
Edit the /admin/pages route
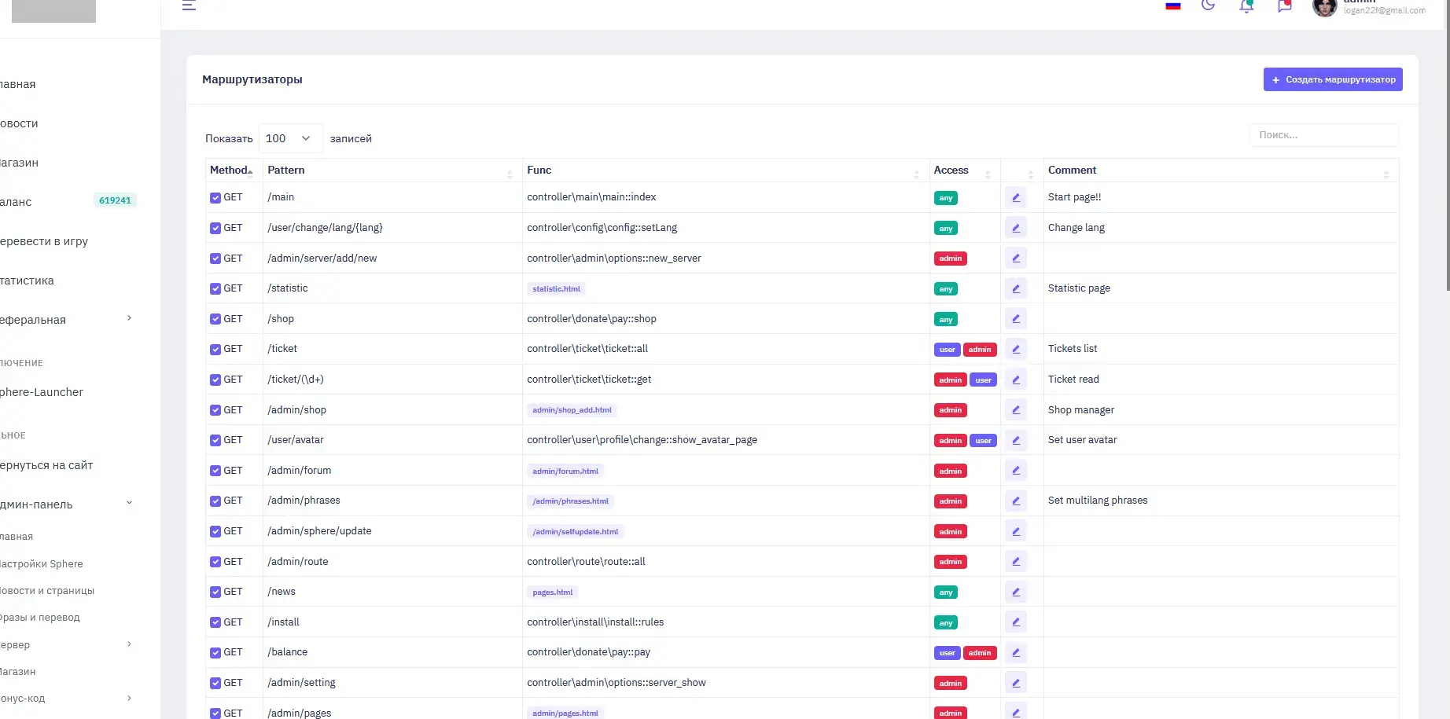click(x=1016, y=712)
